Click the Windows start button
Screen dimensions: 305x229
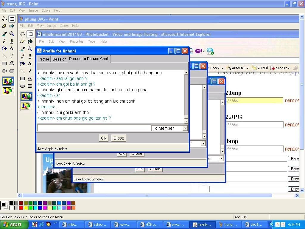tap(14, 225)
